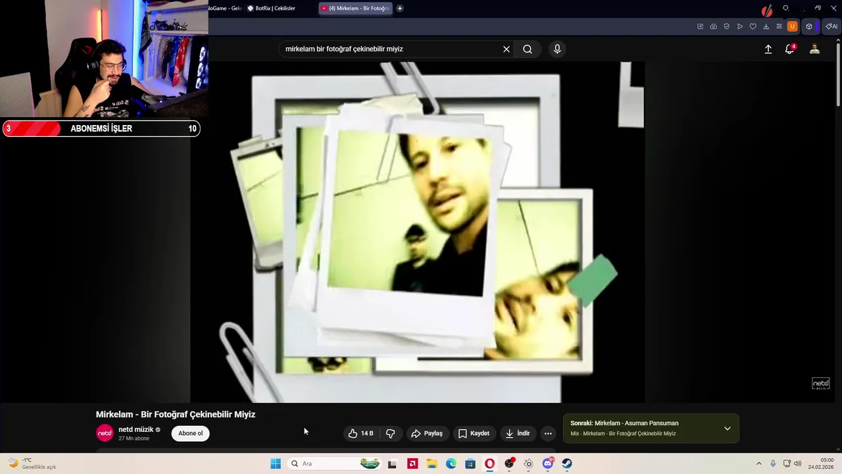The image size is (842, 474).
Task: Open Discord from the taskbar
Action: coord(547,463)
